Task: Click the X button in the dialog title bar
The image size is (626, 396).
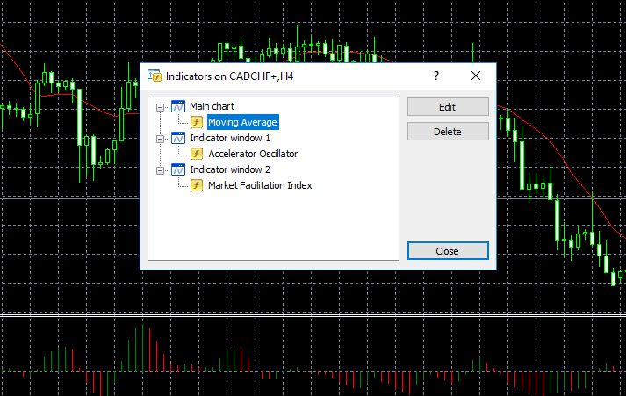Action: 476,76
